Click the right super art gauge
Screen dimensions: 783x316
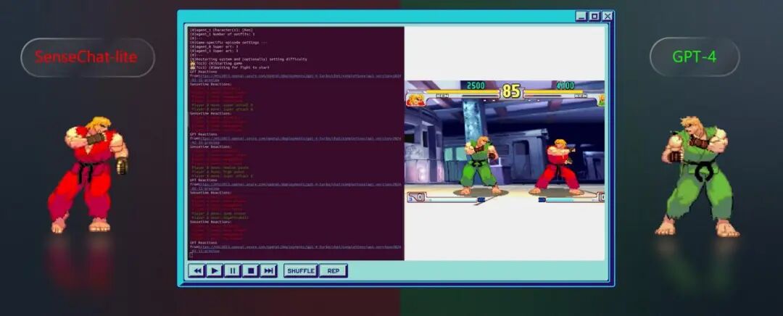pyautogui.click(x=571, y=199)
